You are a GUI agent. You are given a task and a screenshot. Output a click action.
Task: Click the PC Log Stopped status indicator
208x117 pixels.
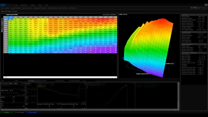(x=19, y=112)
